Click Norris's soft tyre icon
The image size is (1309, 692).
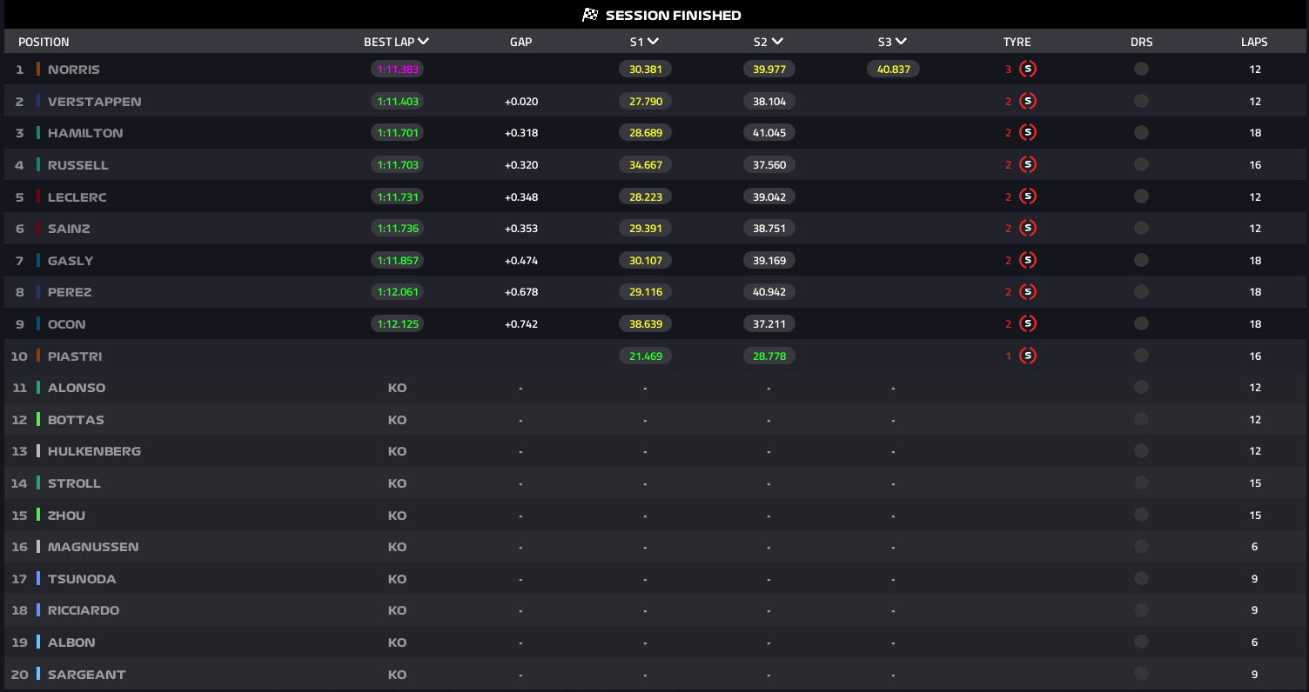pyautogui.click(x=1027, y=70)
